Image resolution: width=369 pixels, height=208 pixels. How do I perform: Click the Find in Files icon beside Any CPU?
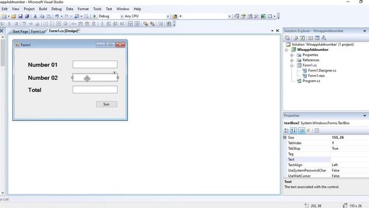click(x=175, y=16)
